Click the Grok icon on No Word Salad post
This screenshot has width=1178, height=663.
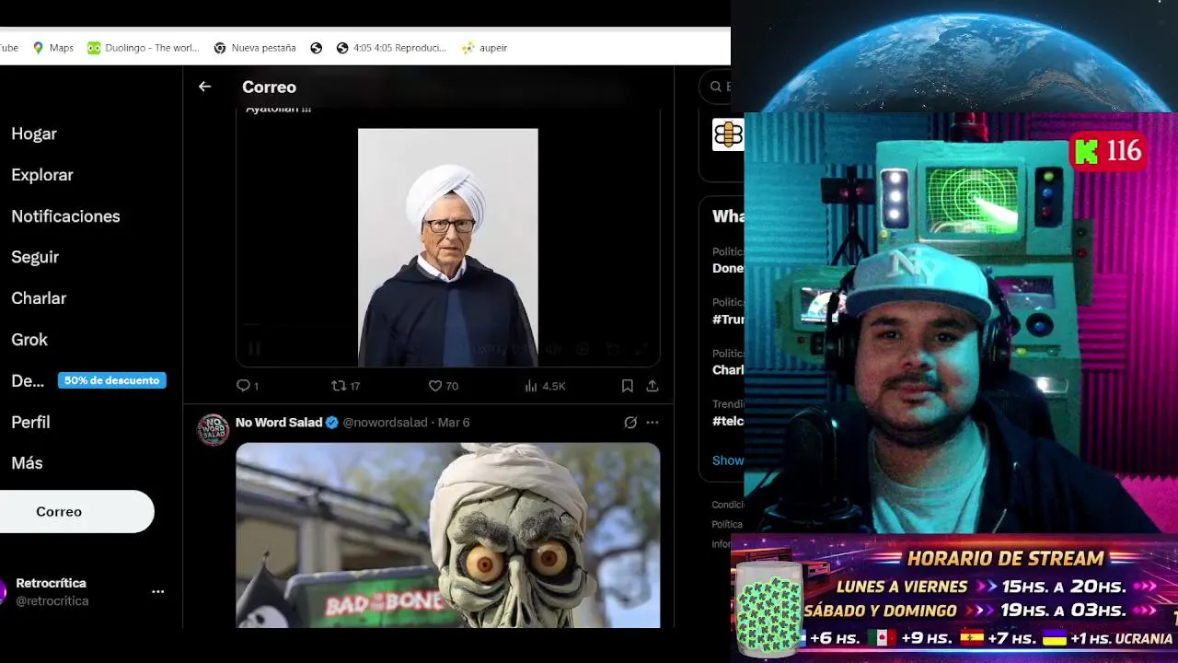tap(630, 422)
